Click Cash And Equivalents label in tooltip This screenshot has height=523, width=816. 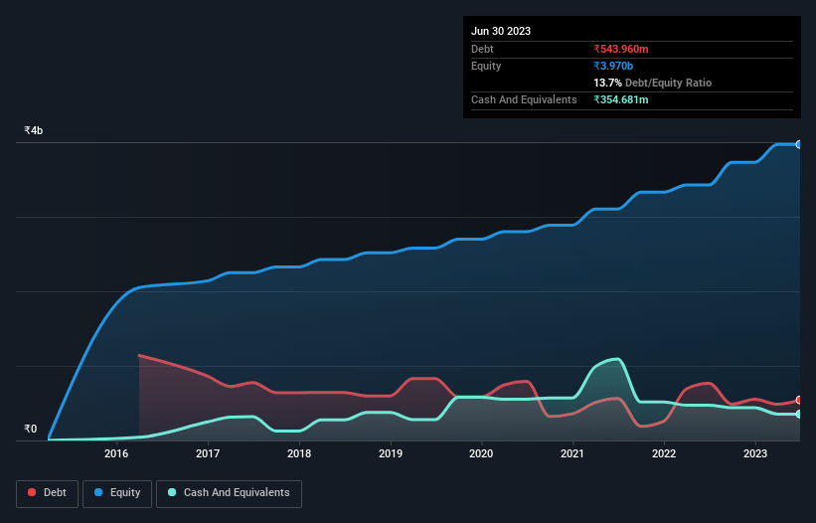[x=524, y=99]
